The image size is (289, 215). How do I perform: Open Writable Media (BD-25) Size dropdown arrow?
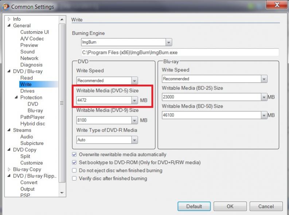tap(264, 97)
